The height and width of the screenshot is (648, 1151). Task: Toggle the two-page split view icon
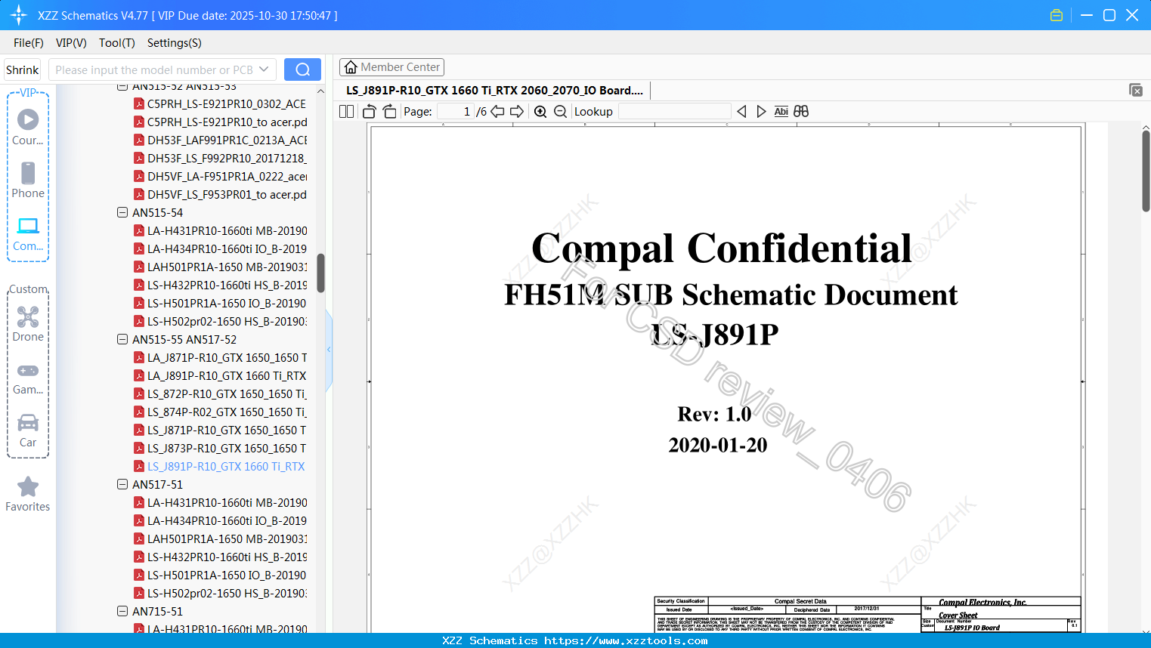(347, 112)
